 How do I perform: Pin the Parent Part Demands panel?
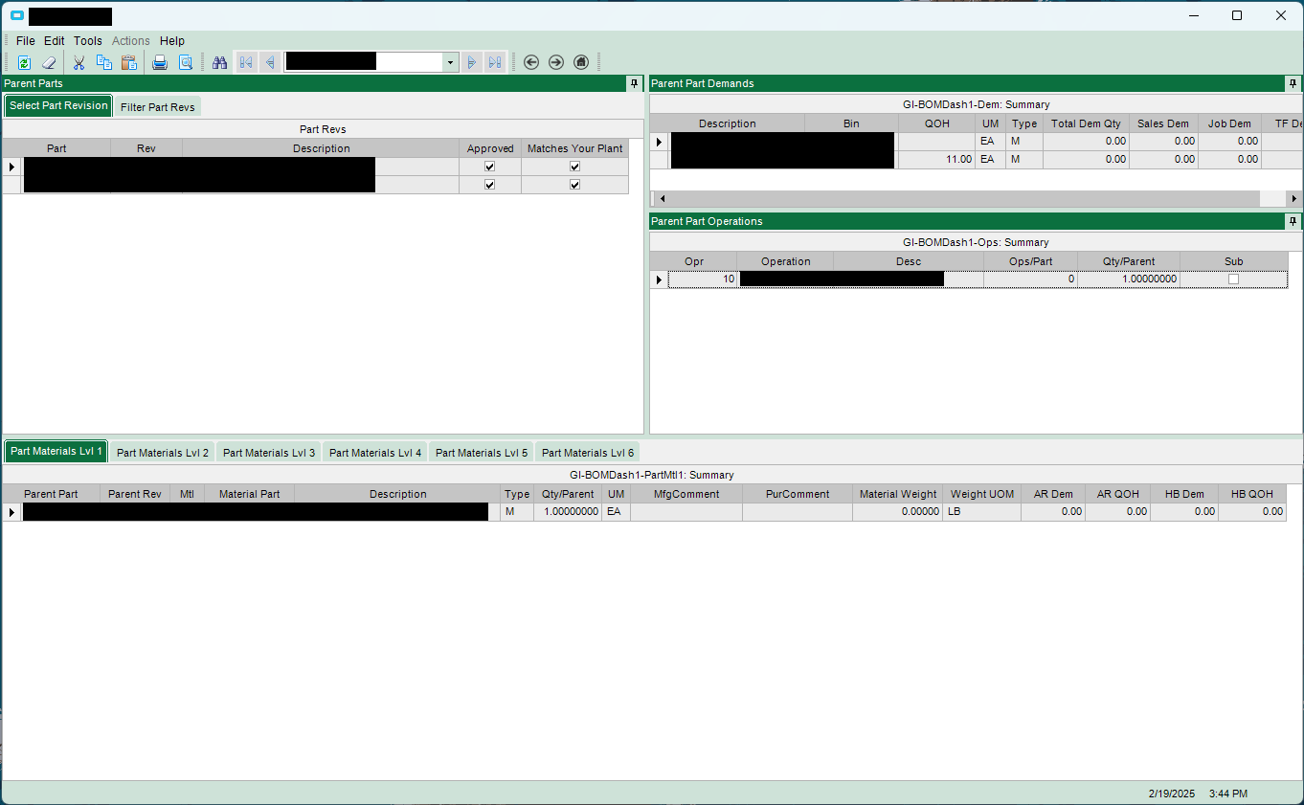click(1293, 83)
